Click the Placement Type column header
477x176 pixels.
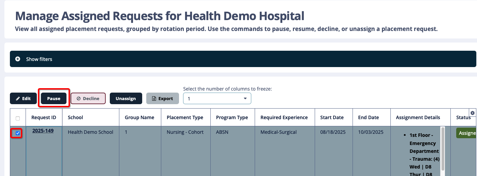coord(186,117)
